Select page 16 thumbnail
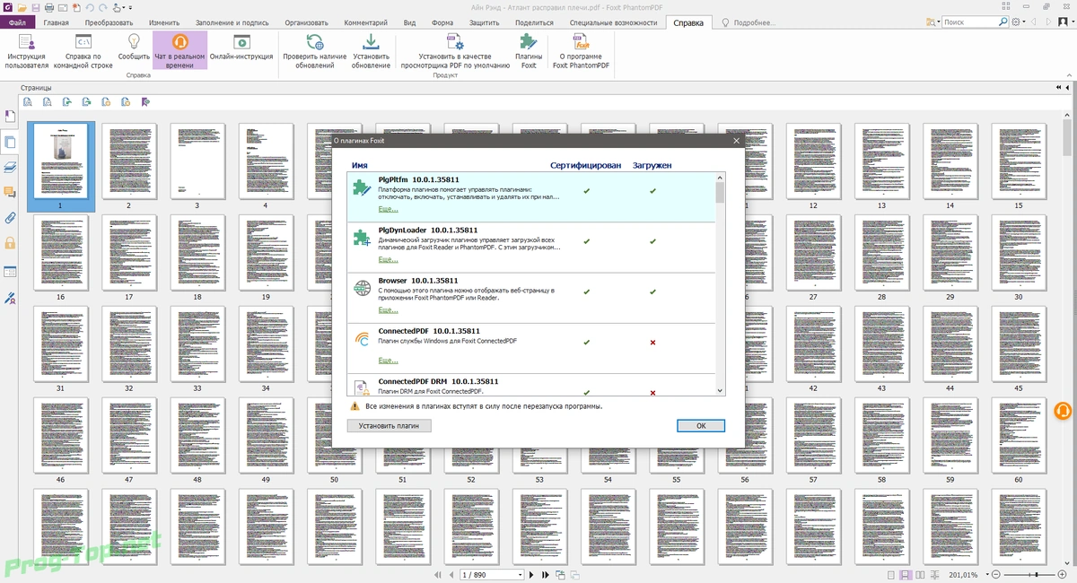The height and width of the screenshot is (583, 1077). [60, 252]
